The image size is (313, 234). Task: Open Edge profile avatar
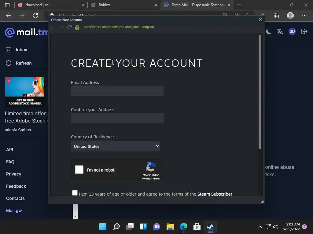[290, 16]
